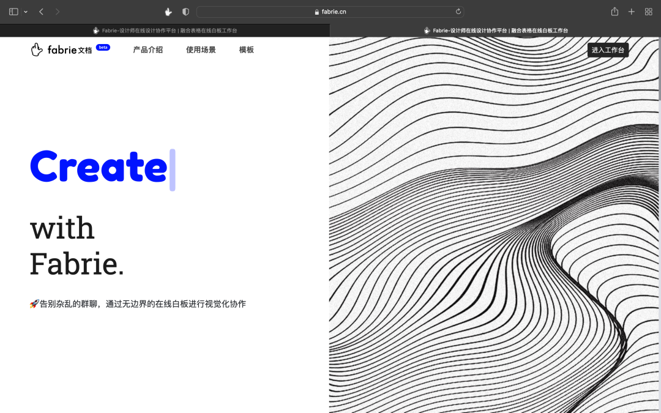Go back with the back arrow
The image size is (661, 413).
42,12
